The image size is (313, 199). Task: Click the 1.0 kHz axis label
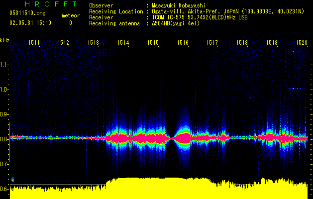tap(3, 90)
